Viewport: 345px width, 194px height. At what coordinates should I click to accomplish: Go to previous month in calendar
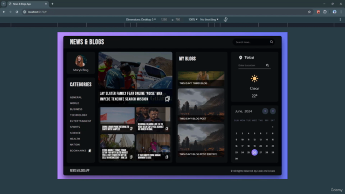click(265, 111)
